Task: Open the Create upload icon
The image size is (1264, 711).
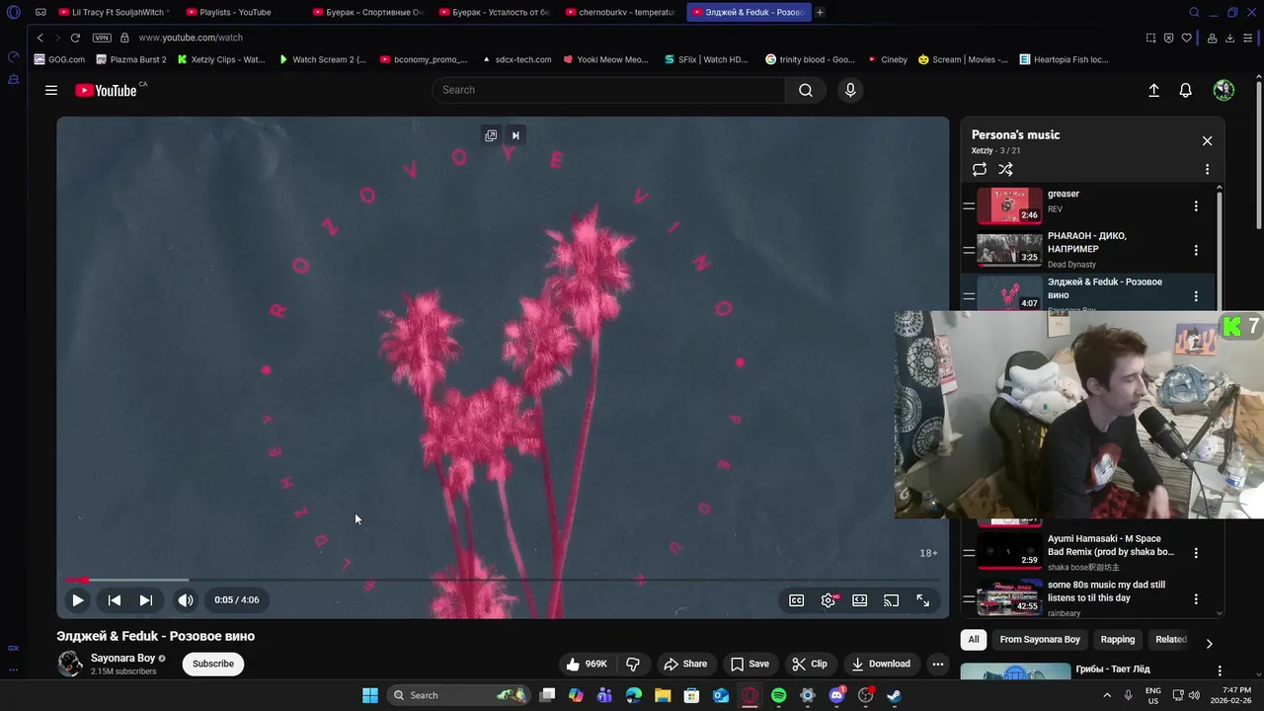Action: [1153, 90]
